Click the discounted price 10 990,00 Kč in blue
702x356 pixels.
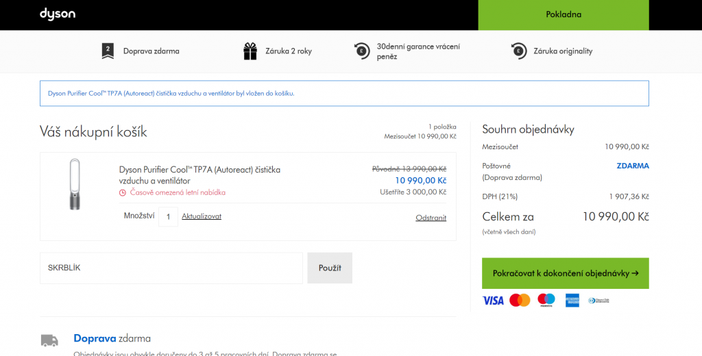[x=420, y=181]
